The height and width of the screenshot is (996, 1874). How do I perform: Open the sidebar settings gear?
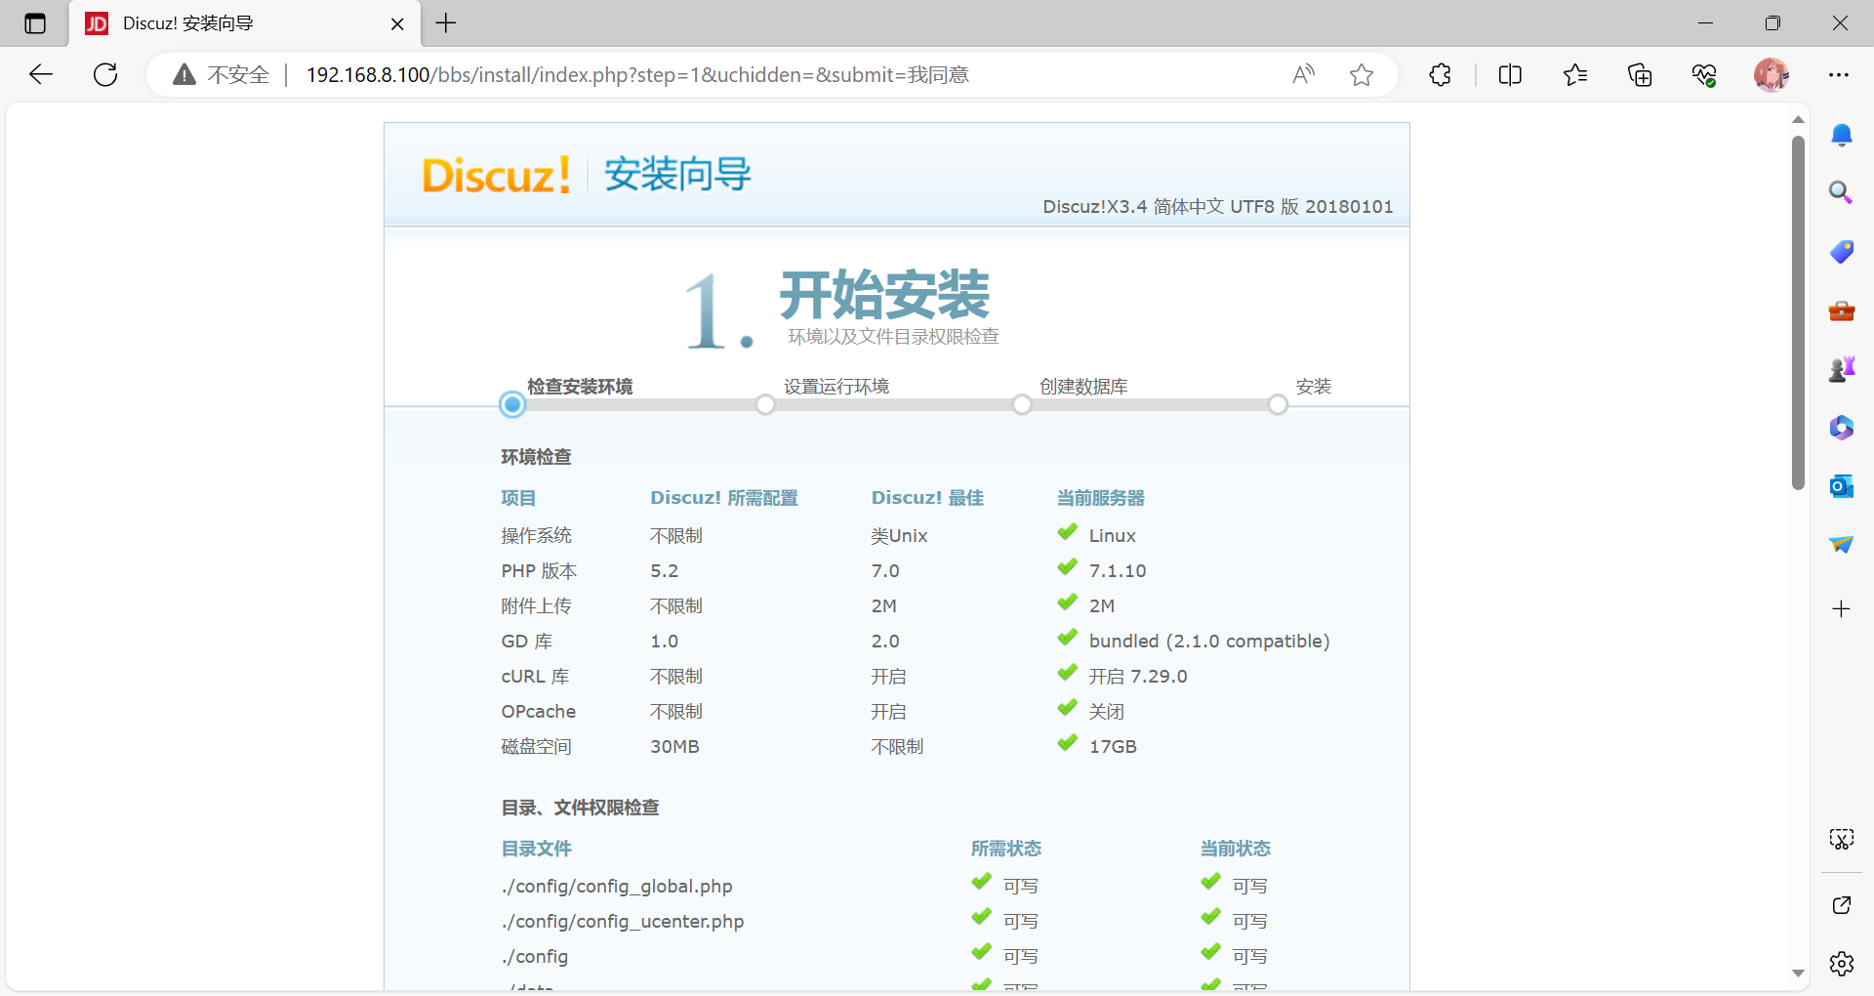(x=1842, y=964)
